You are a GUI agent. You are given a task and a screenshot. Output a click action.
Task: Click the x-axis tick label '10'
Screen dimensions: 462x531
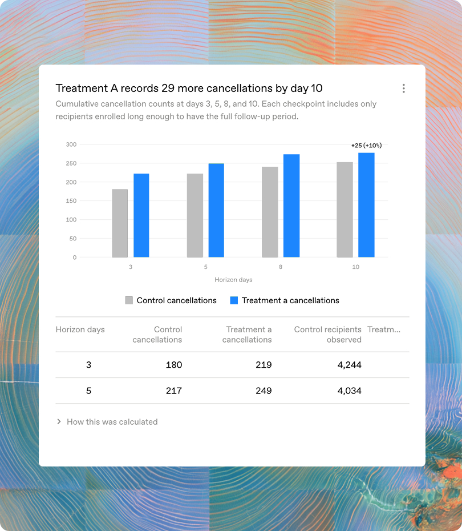(x=355, y=267)
